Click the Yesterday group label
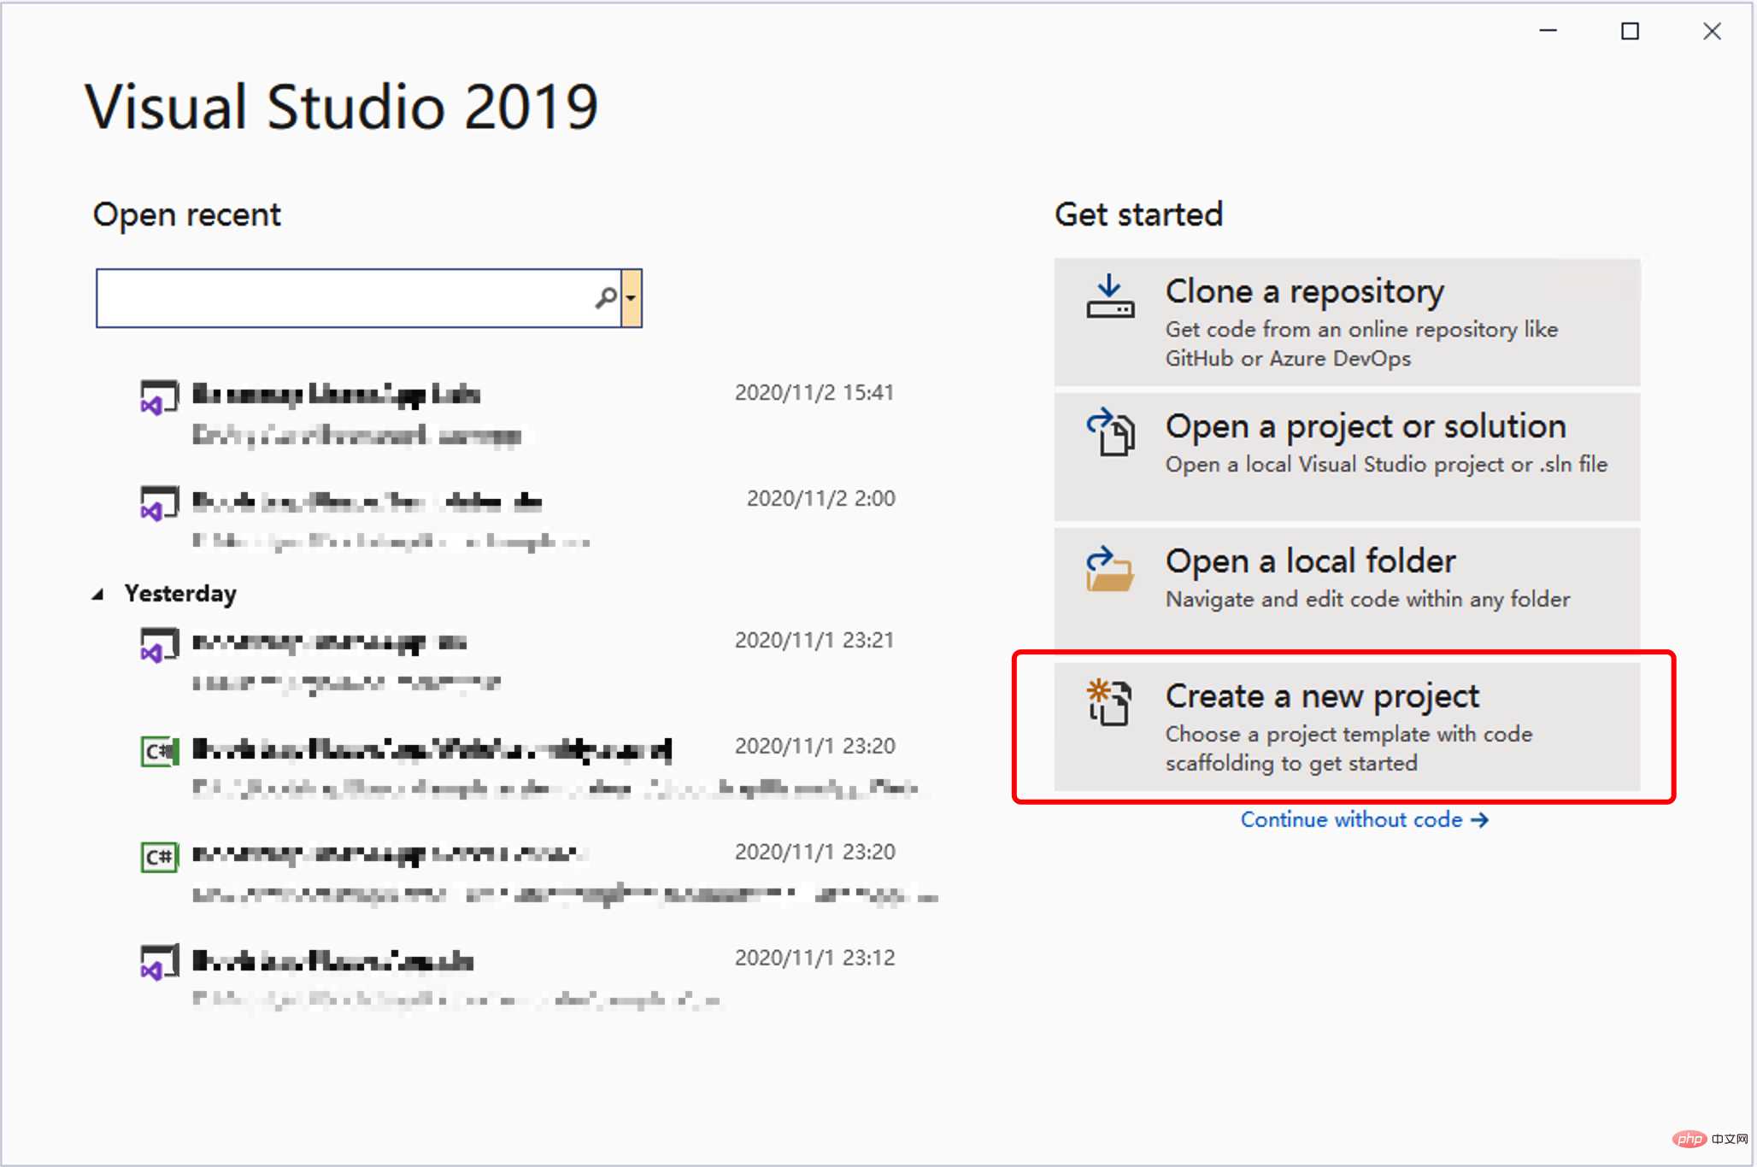This screenshot has width=1757, height=1167. 180,594
